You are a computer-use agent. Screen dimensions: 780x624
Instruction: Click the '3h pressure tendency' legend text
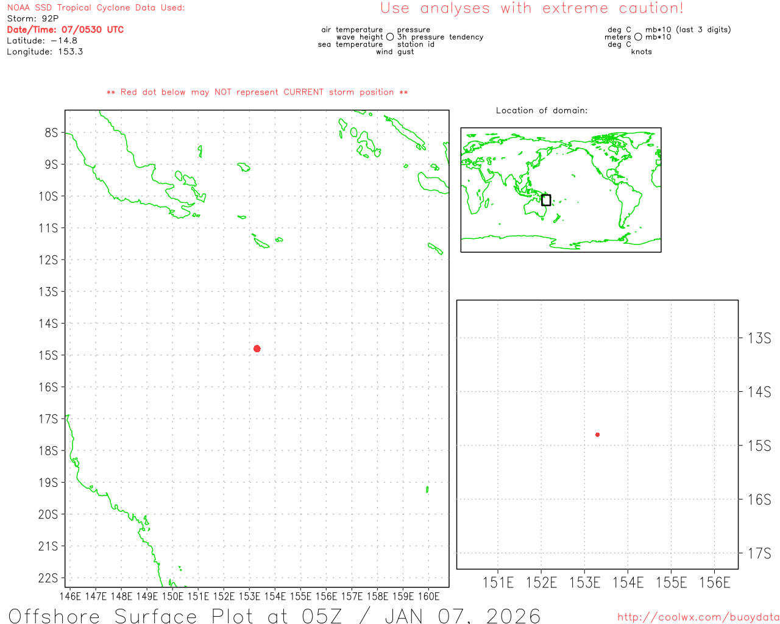click(441, 37)
